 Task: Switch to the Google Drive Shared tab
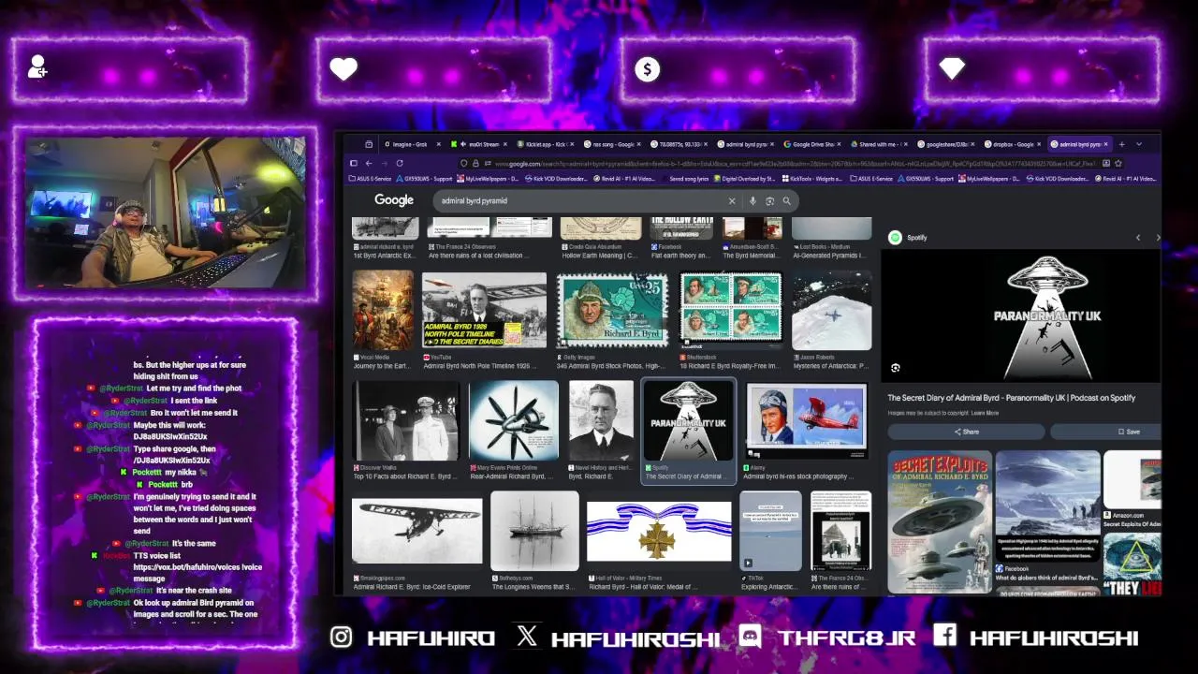click(813, 144)
